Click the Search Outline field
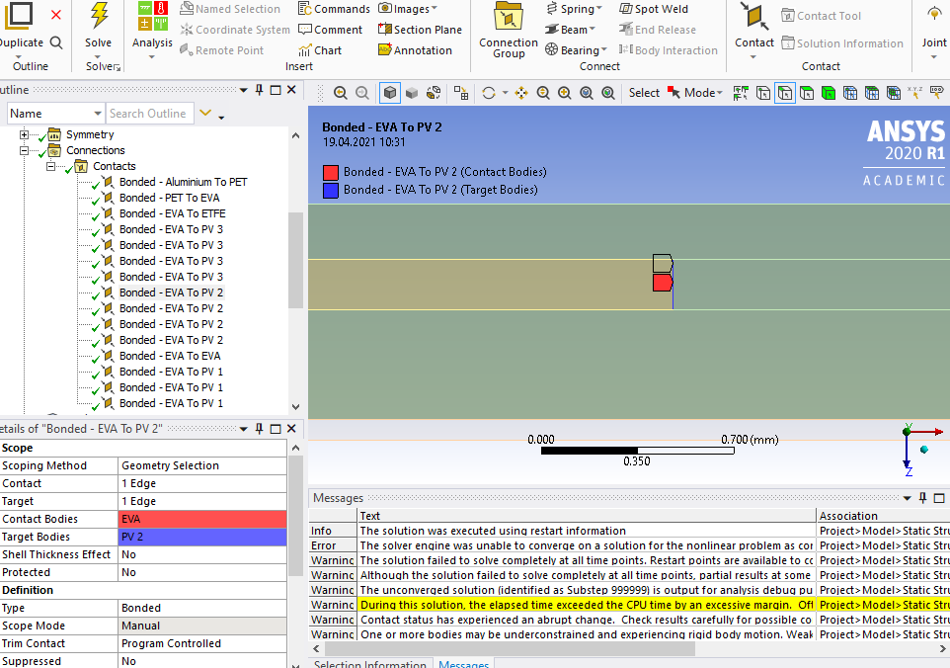Viewport: 950px width, 668px height. [150, 114]
